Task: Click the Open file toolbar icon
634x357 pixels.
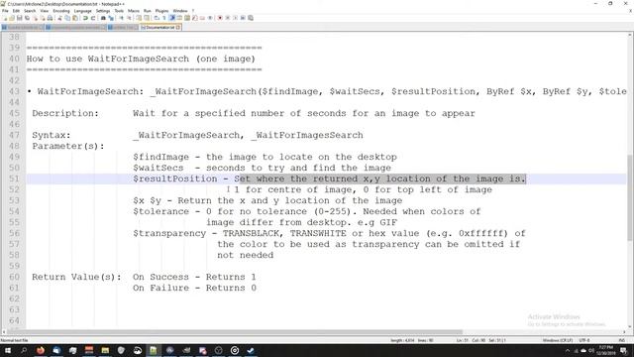Action: 12,18
